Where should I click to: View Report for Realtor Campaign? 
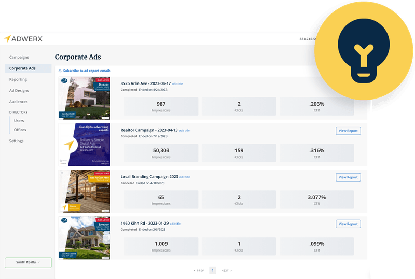(348, 131)
